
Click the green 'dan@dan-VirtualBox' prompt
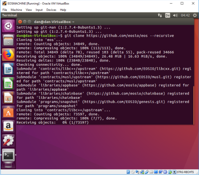tap(36, 36)
